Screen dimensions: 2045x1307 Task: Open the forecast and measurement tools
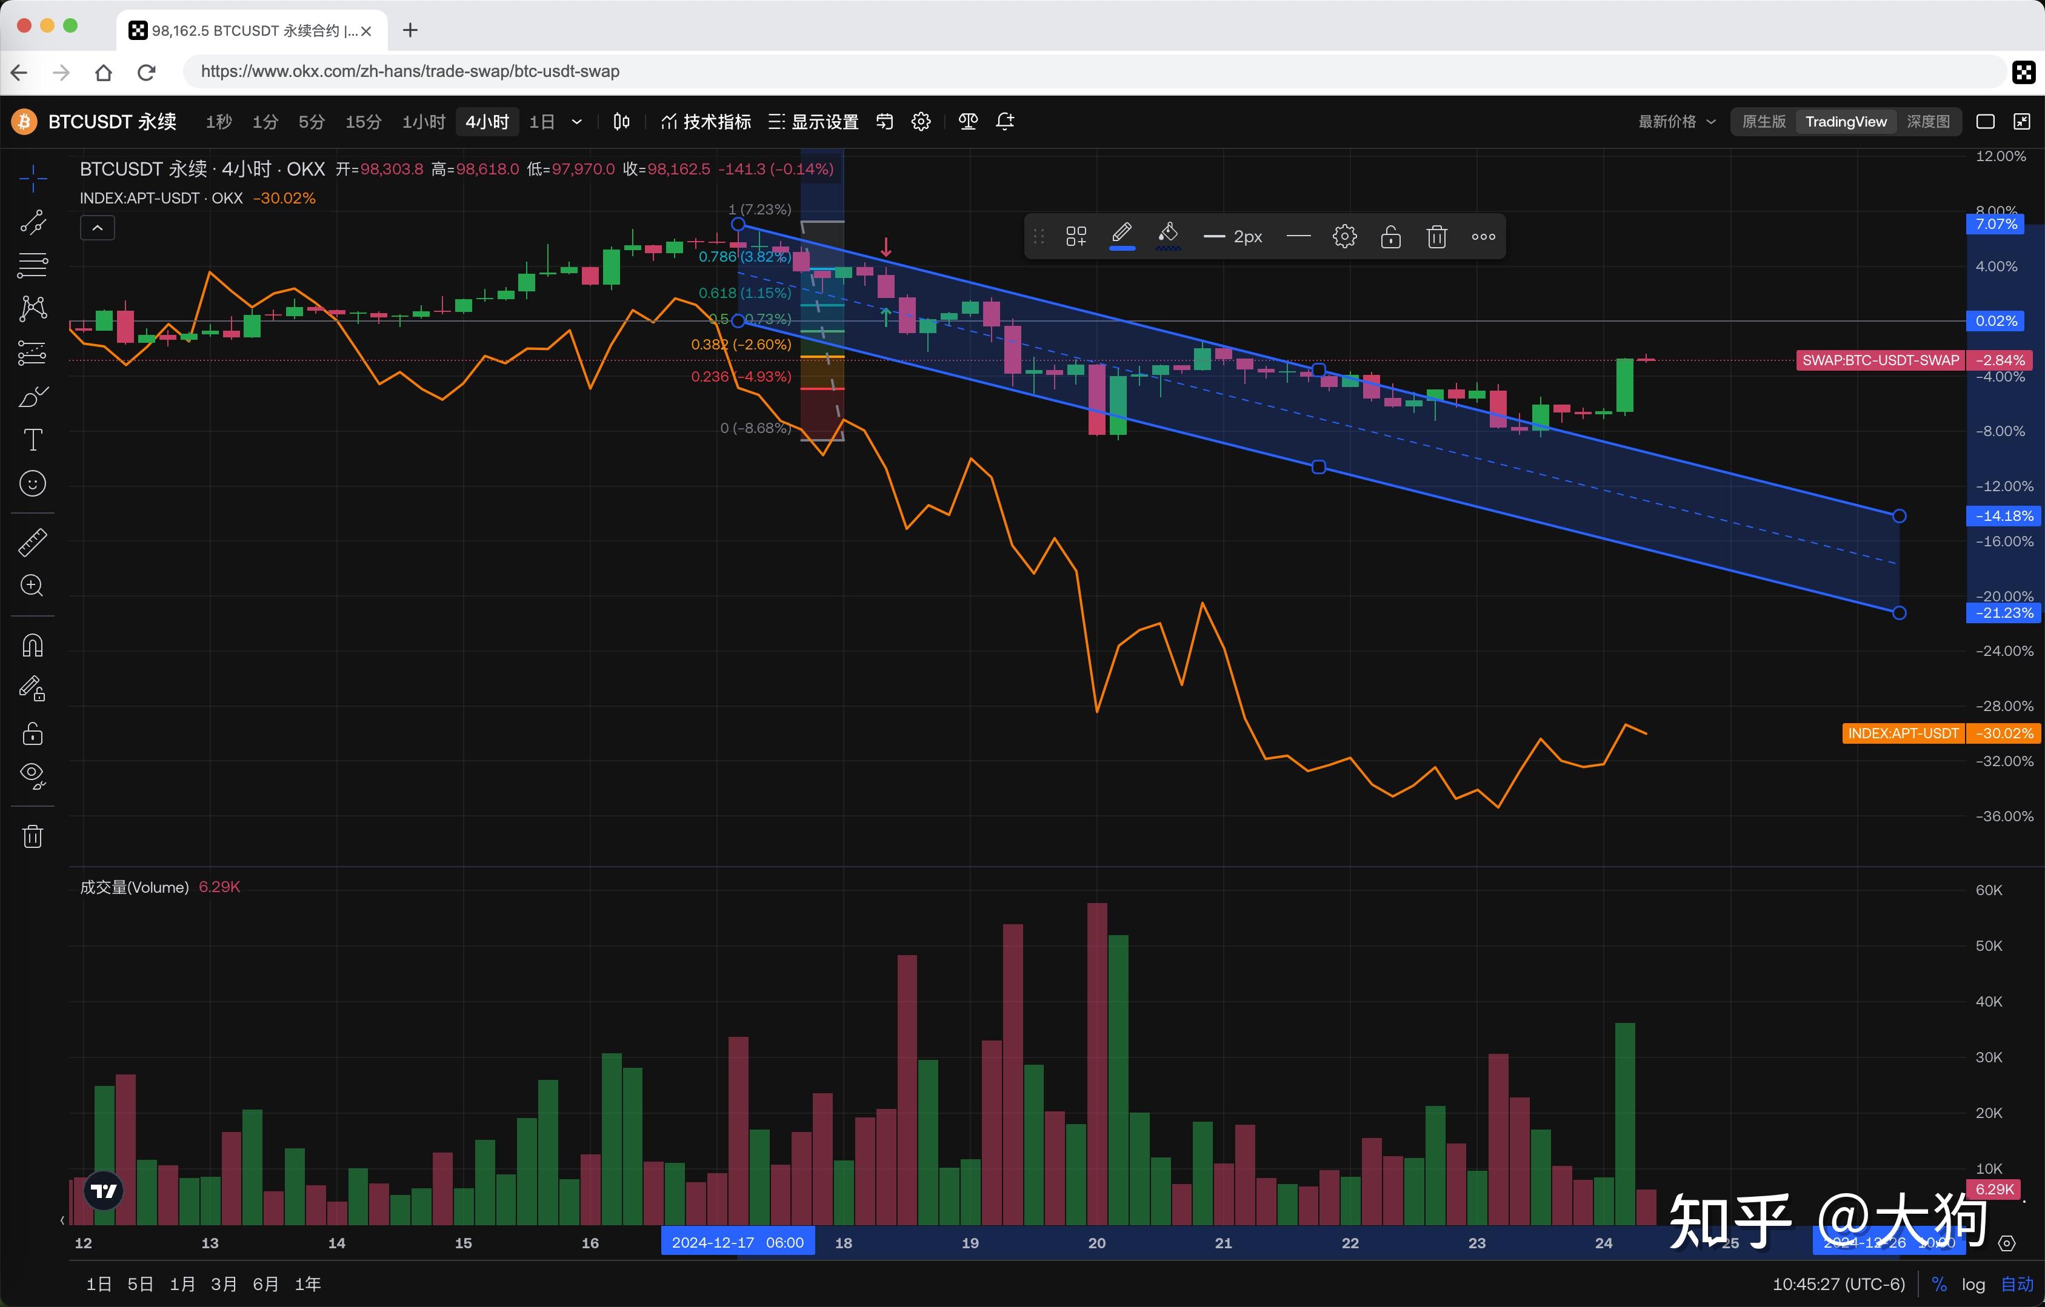(32, 352)
